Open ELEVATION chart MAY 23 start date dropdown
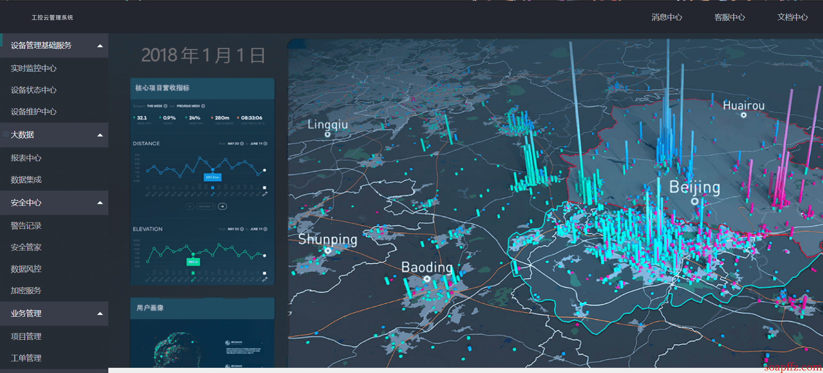Screen dimensions: 823x373 pos(236,229)
